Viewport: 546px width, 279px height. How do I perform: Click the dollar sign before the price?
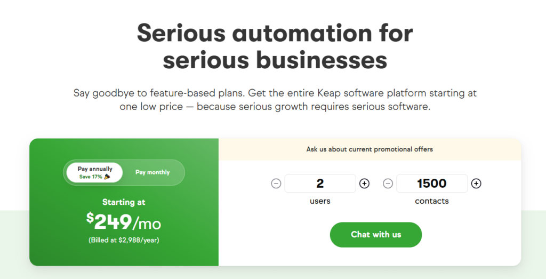90,217
